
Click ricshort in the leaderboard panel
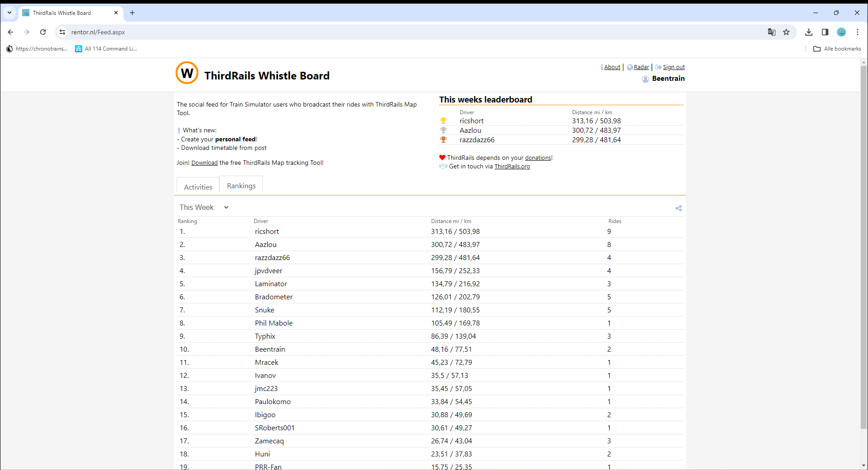(x=471, y=121)
